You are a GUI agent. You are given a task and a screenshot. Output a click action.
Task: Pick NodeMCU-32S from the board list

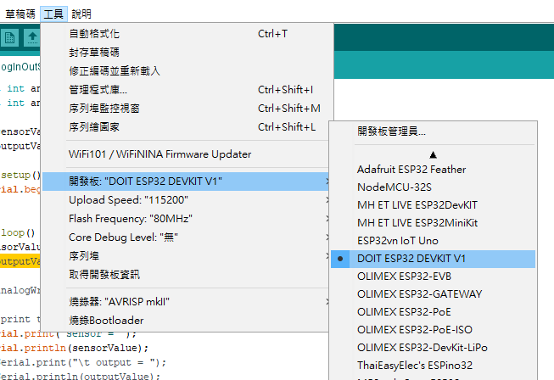395,187
